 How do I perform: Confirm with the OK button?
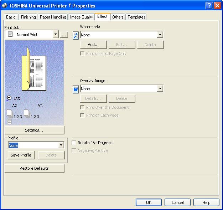click(x=149, y=203)
